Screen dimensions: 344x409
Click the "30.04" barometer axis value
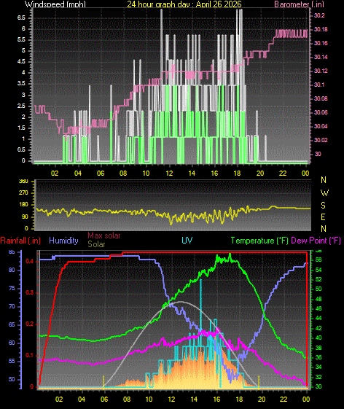321,126
